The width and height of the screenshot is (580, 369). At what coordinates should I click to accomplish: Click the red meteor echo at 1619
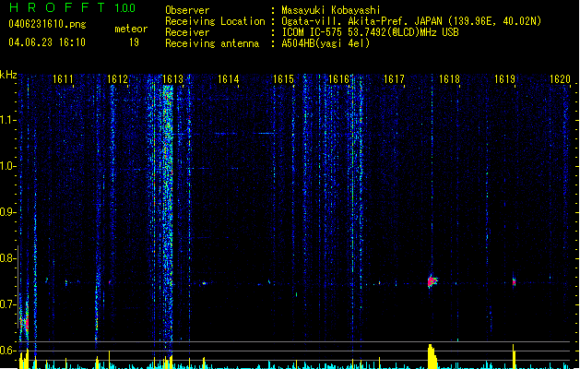514,282
